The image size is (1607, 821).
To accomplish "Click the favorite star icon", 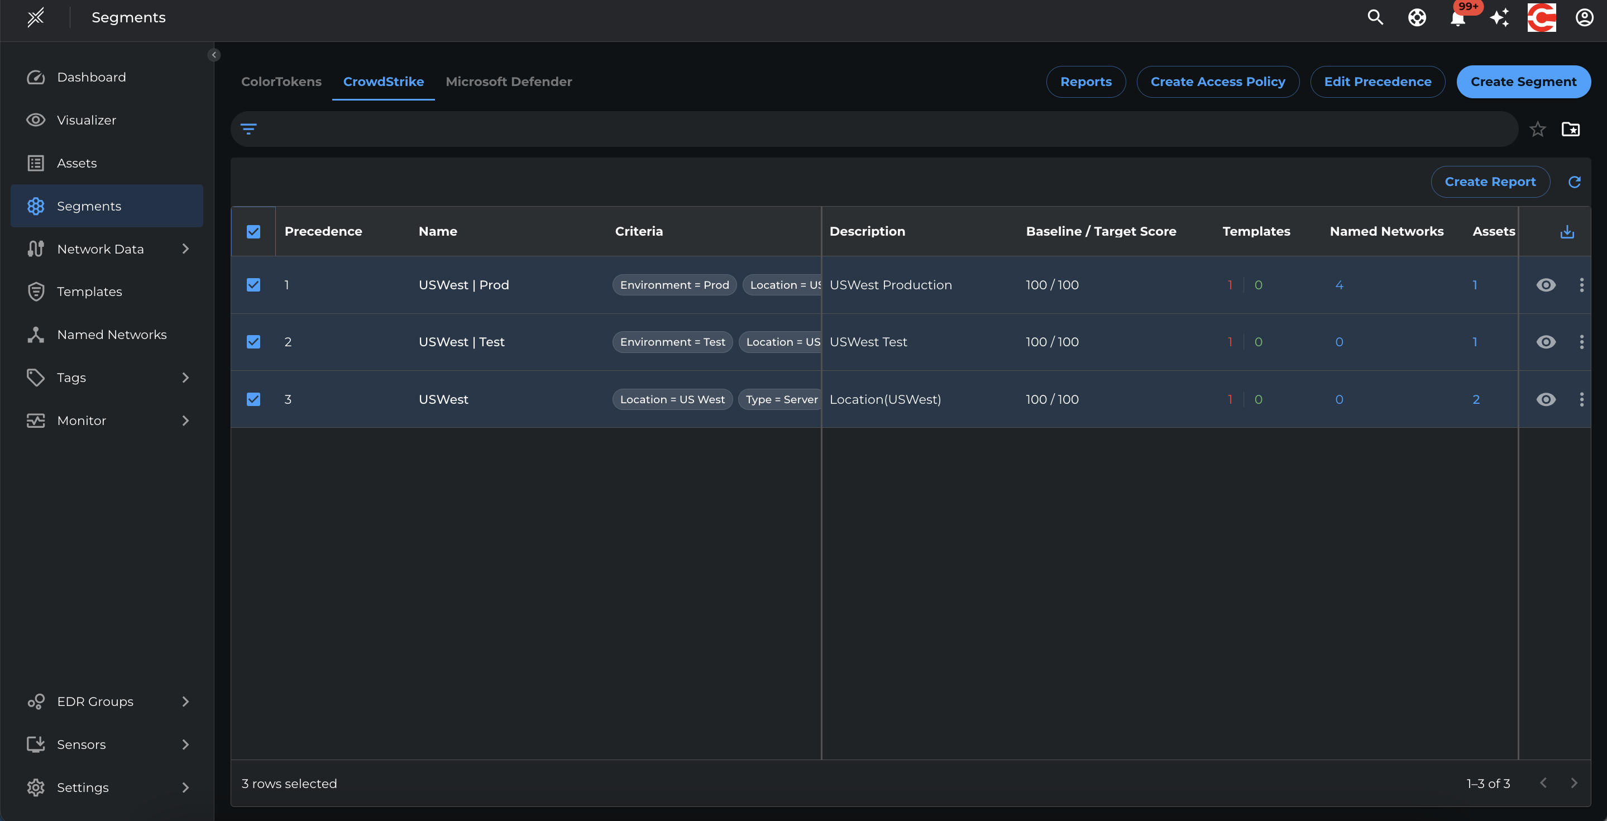I will 1537,129.
